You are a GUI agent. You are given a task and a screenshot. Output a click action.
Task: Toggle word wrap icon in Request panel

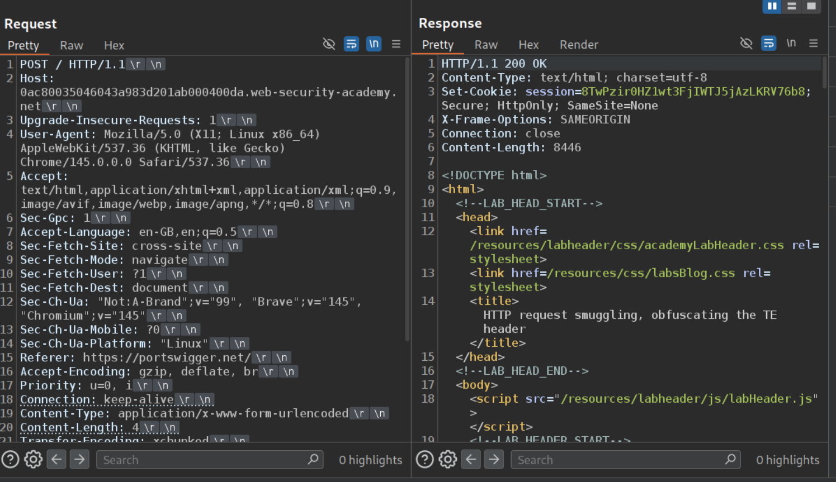click(351, 44)
